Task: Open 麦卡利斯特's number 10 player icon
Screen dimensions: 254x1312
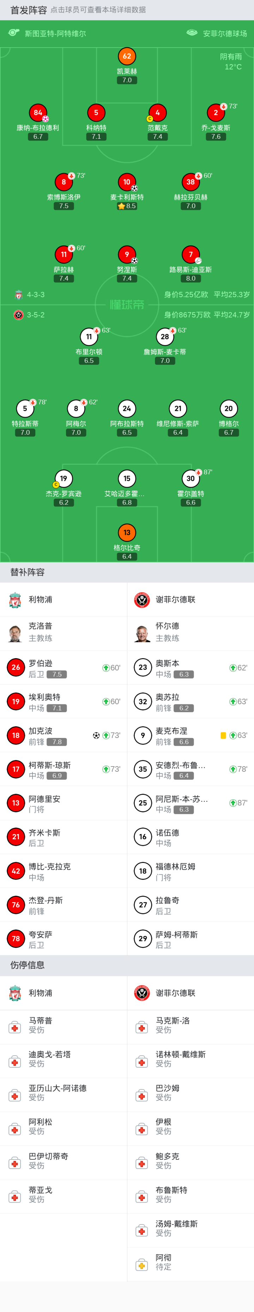Action: (x=127, y=182)
